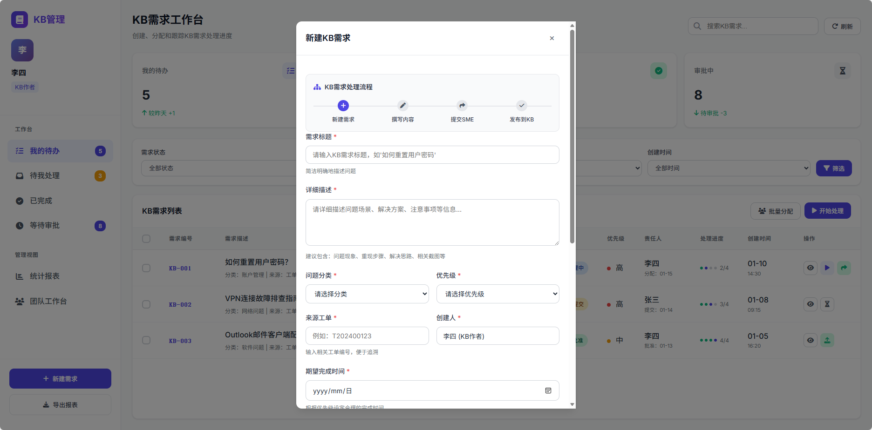Open 我的待办 in sidebar

pyautogui.click(x=60, y=151)
